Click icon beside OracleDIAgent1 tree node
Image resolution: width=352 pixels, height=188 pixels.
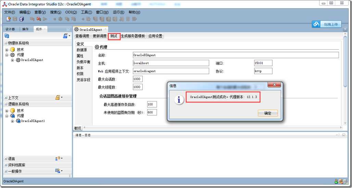coord(18,121)
